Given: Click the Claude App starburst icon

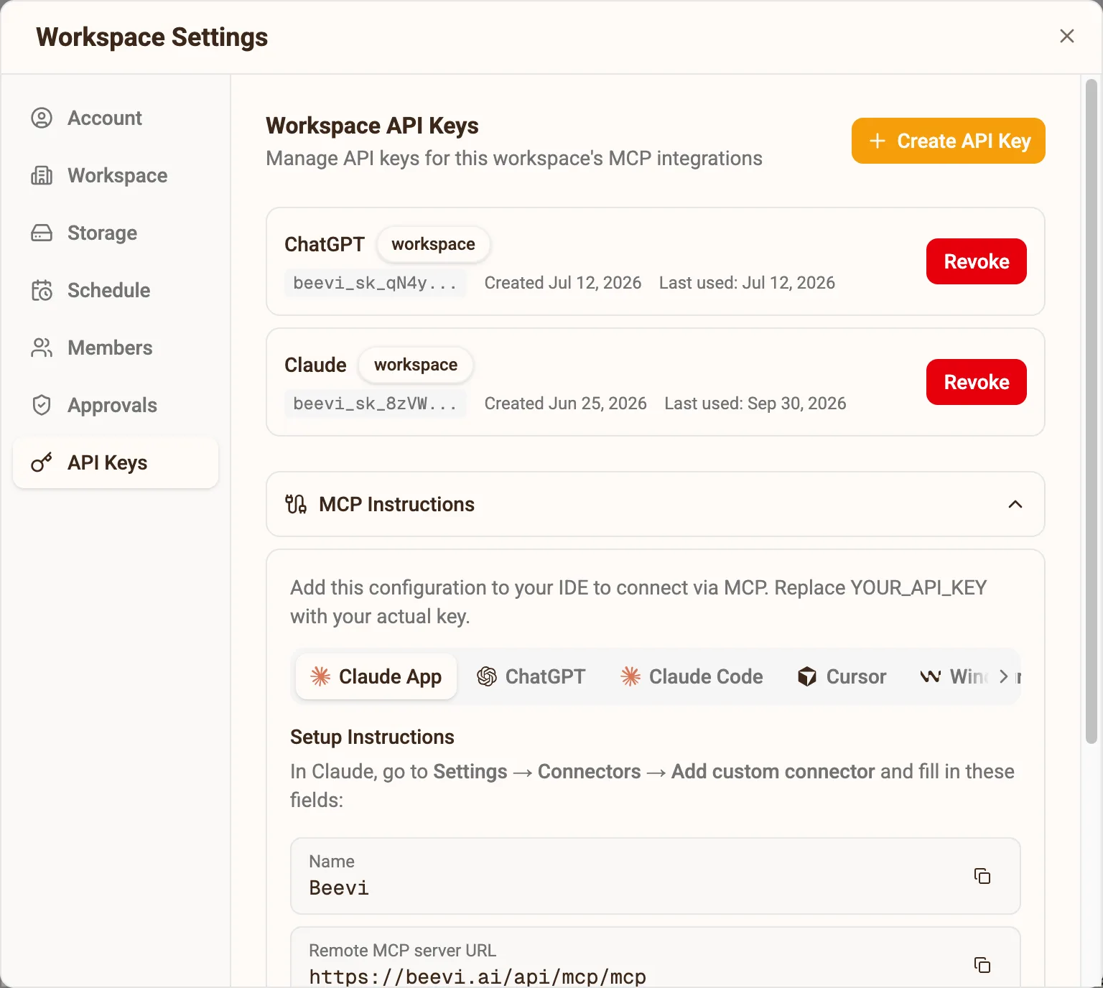Looking at the screenshot, I should (x=320, y=676).
